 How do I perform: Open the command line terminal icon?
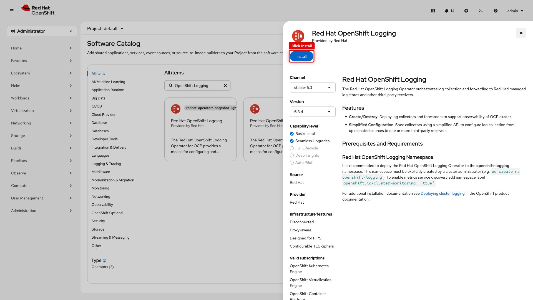click(481, 11)
